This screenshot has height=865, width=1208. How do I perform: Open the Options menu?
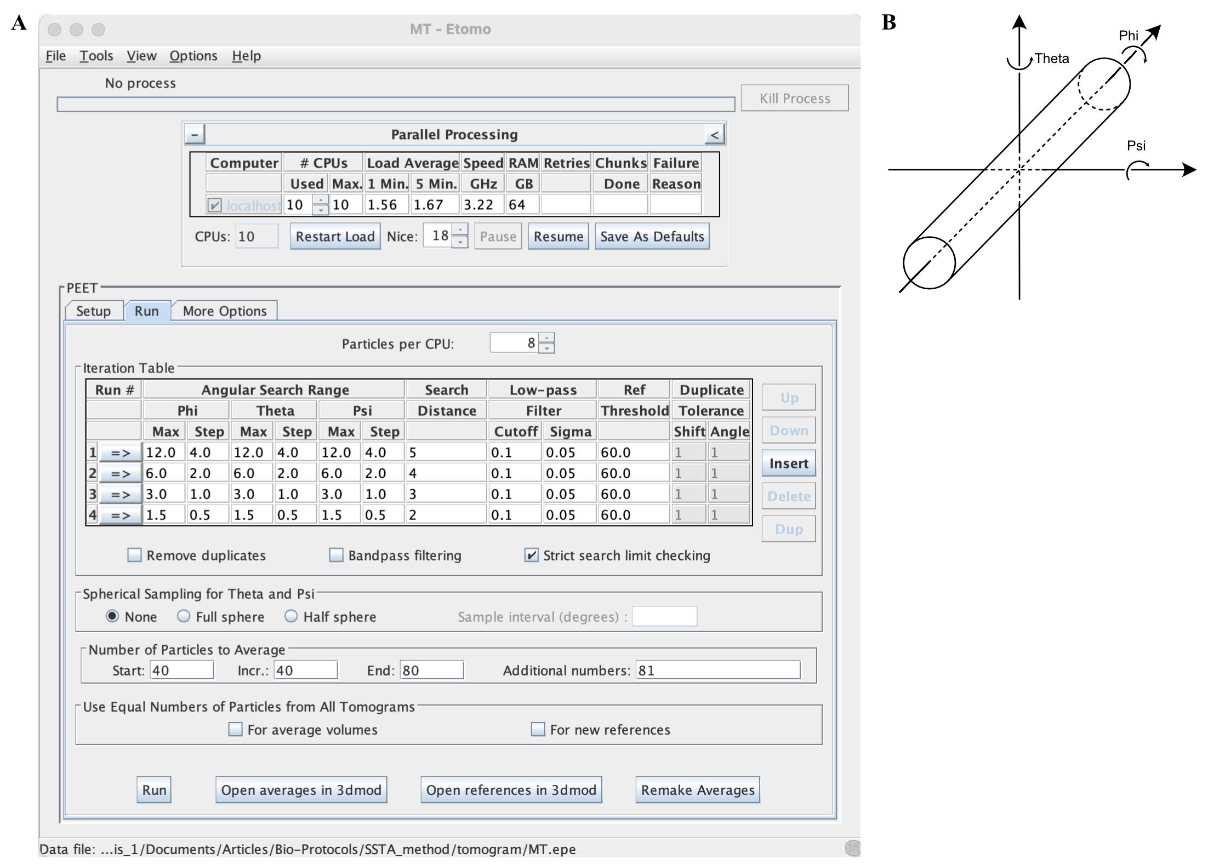(x=193, y=56)
